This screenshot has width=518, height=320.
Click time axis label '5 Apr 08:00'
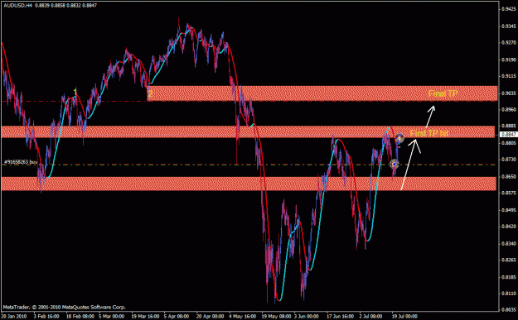coord(177,316)
